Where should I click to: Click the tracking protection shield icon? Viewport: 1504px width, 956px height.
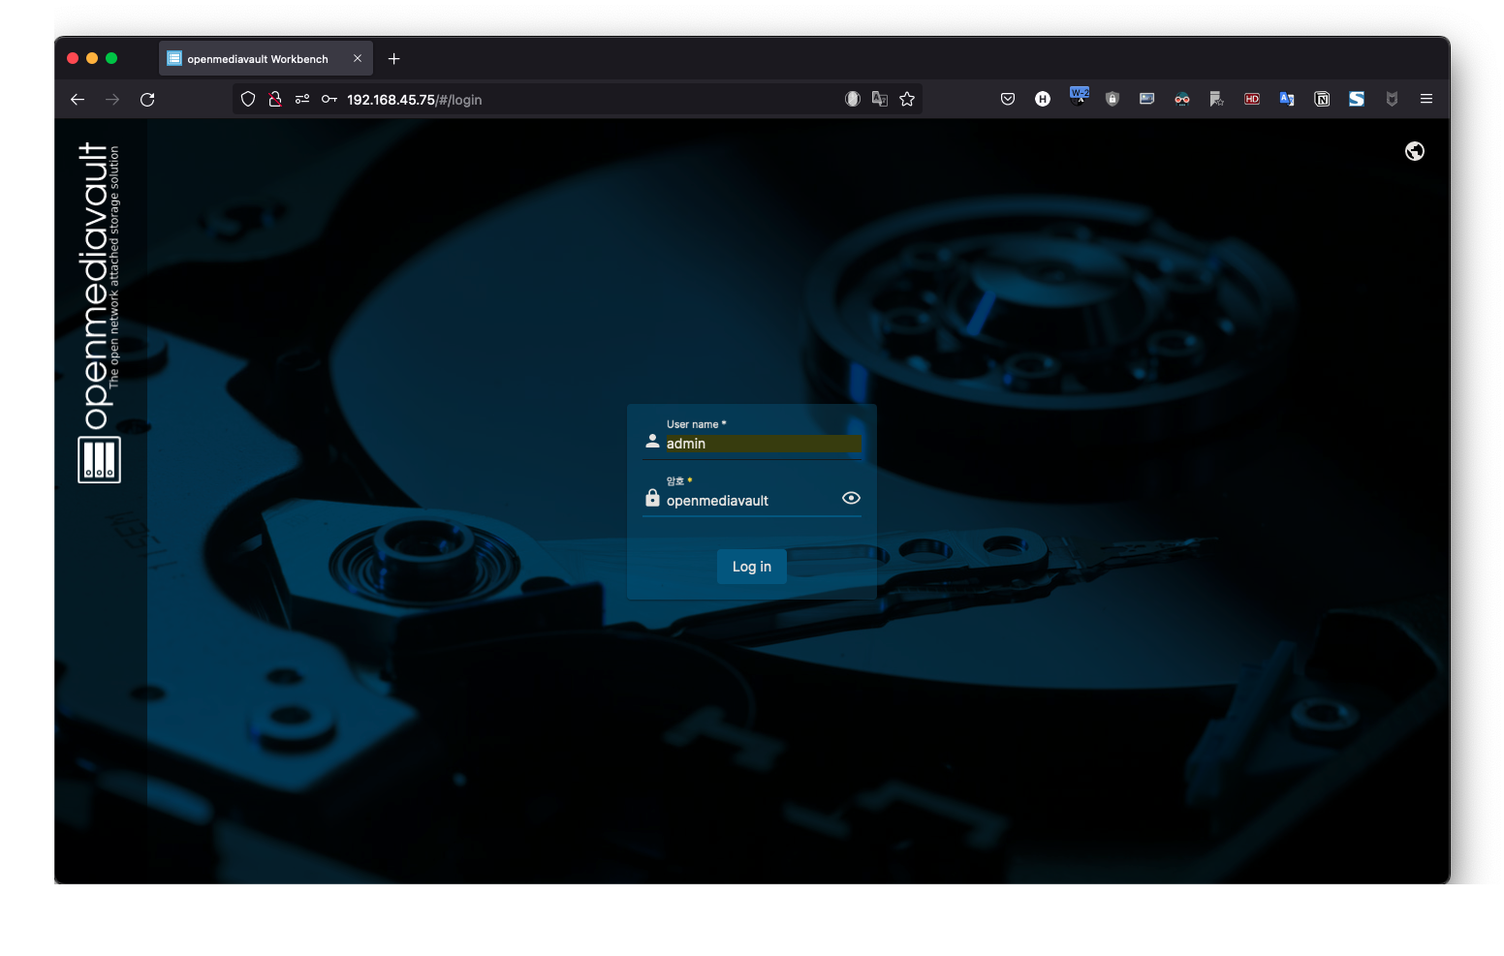248,99
